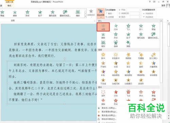Apply the 不饱和 emphasis effect

click(x=103, y=64)
